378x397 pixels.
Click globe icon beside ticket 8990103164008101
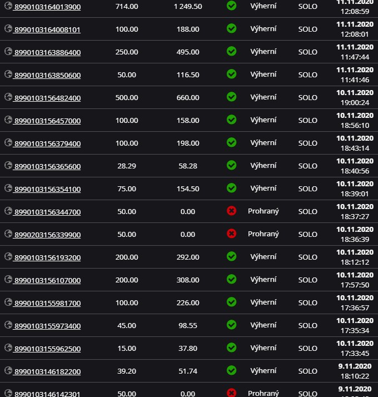(x=8, y=28)
